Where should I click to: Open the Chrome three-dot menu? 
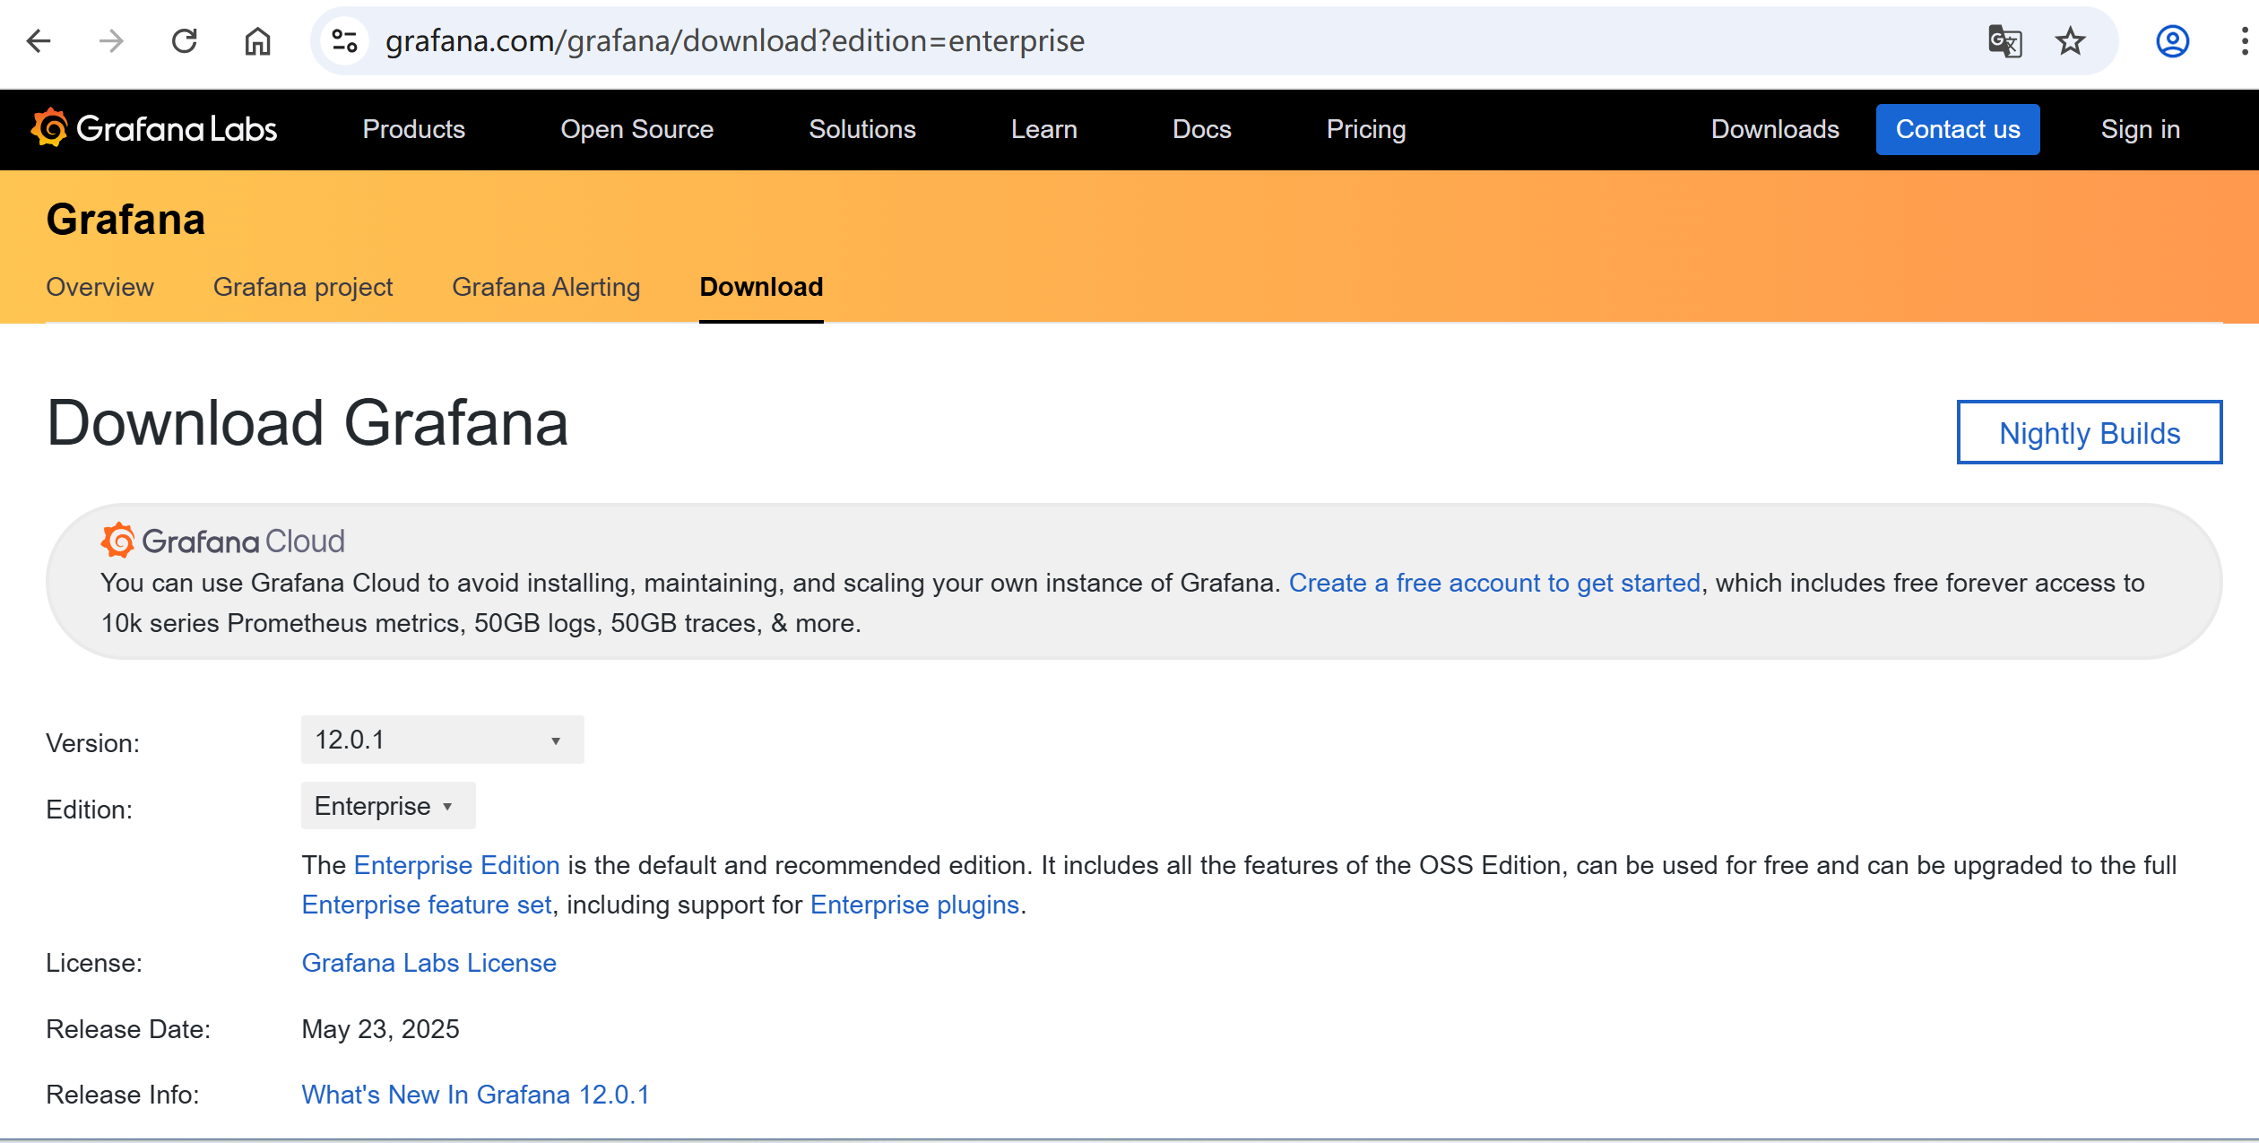2244,41
